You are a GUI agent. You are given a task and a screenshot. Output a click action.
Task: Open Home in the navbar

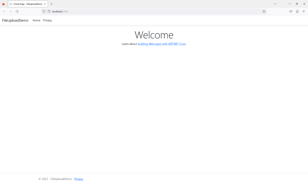(36, 20)
